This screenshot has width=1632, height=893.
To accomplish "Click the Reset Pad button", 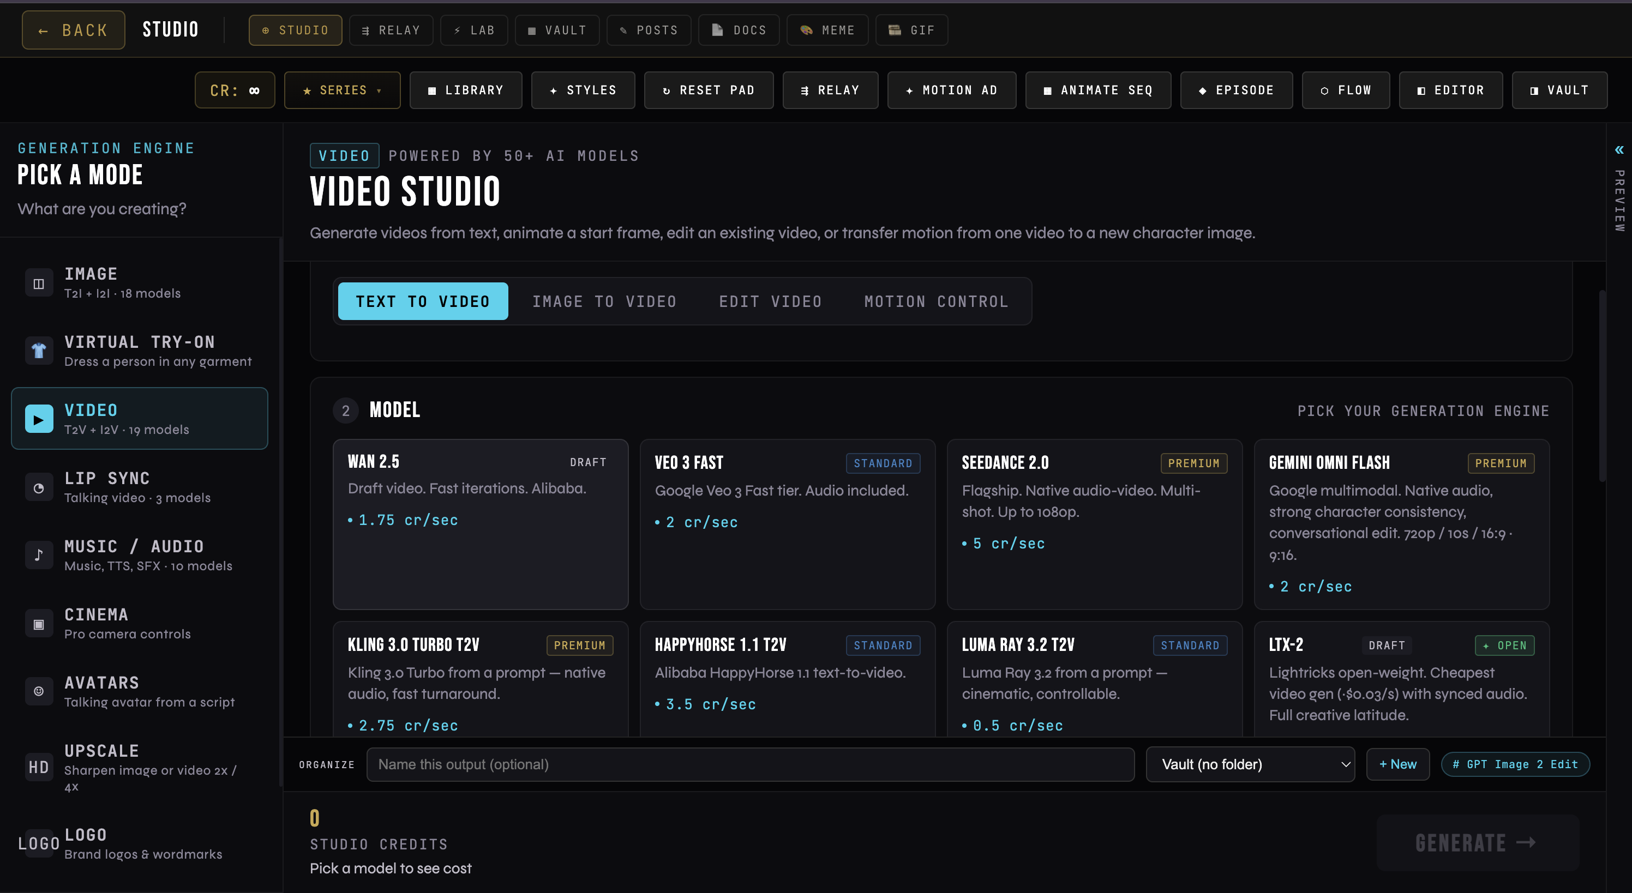I will (x=709, y=90).
